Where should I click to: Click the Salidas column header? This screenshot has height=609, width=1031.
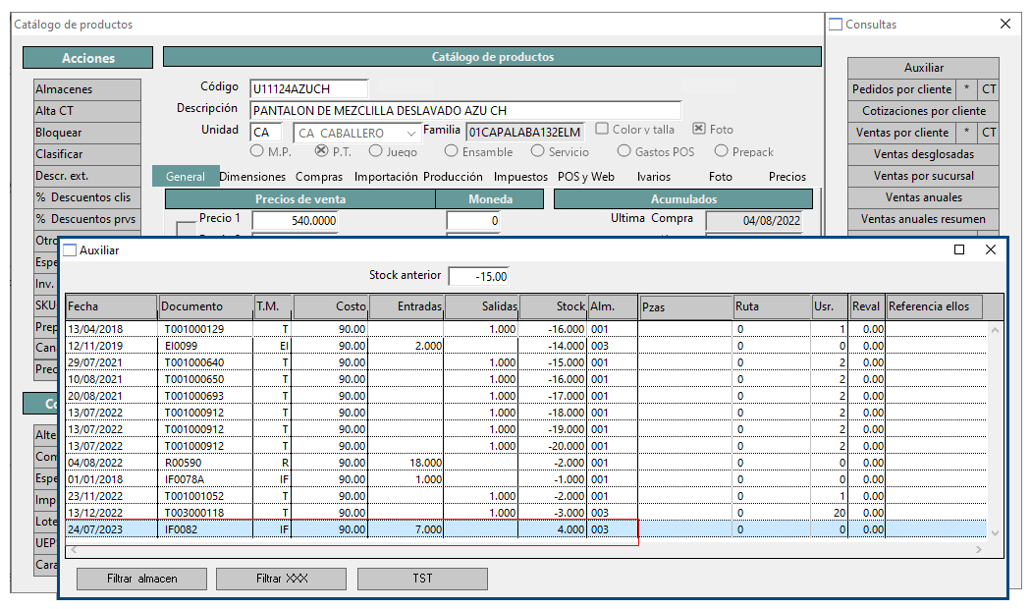tap(481, 306)
